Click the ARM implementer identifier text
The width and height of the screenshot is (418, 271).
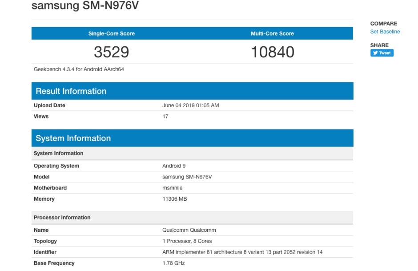[242, 252]
